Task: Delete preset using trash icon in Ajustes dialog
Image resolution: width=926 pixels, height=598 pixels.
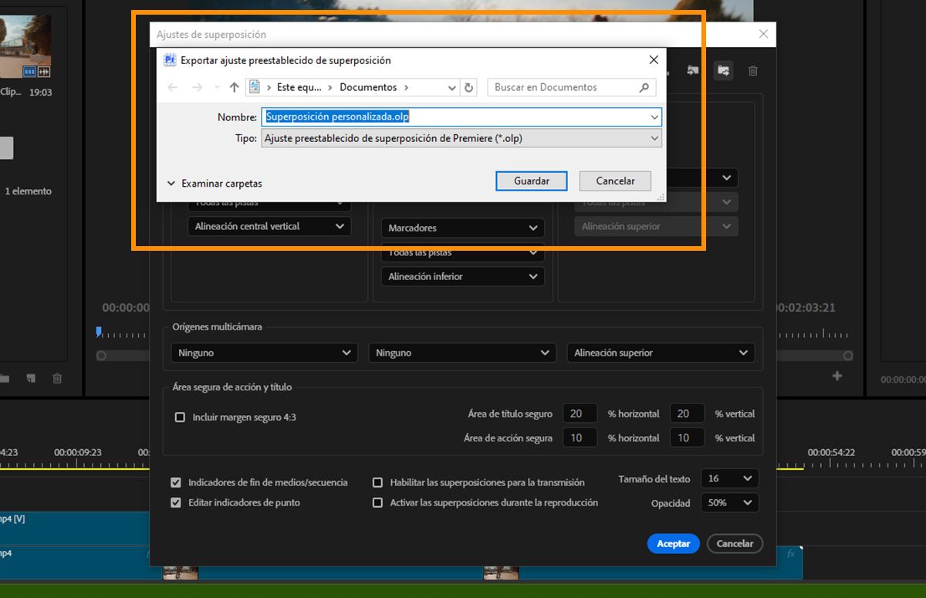Action: pyautogui.click(x=753, y=70)
